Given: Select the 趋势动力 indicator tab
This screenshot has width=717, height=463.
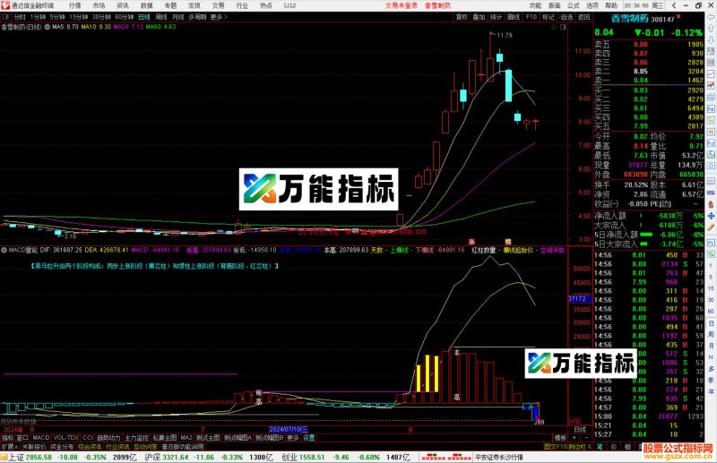Looking at the screenshot, I should pyautogui.click(x=108, y=438).
